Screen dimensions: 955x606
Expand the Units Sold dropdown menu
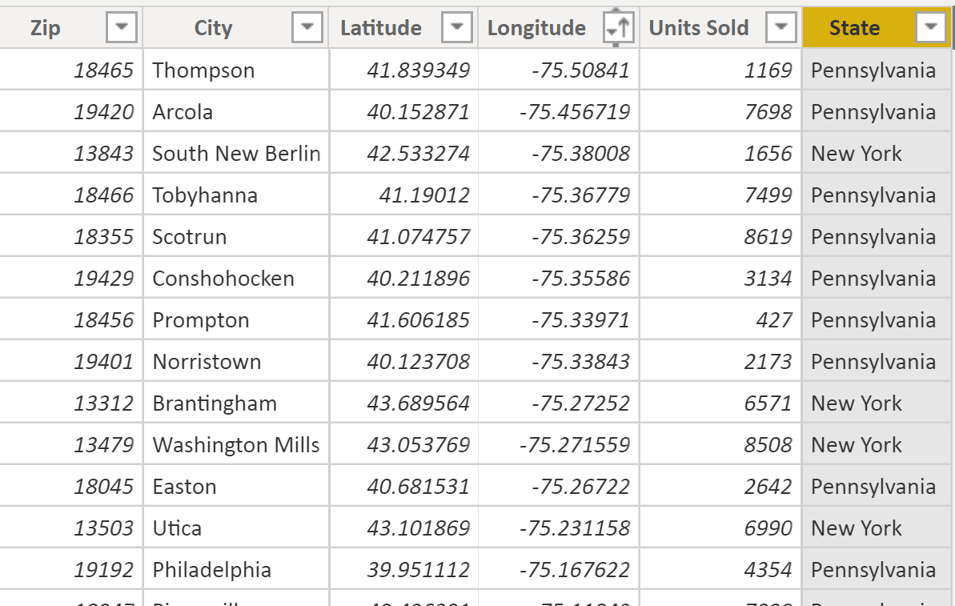tap(780, 26)
